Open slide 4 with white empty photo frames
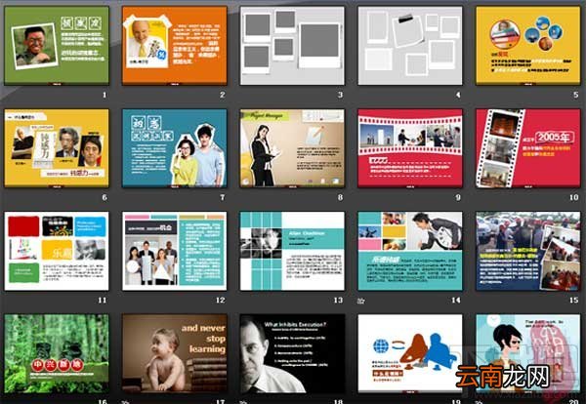Image resolution: width=586 pixels, height=404 pixels. tap(410, 46)
